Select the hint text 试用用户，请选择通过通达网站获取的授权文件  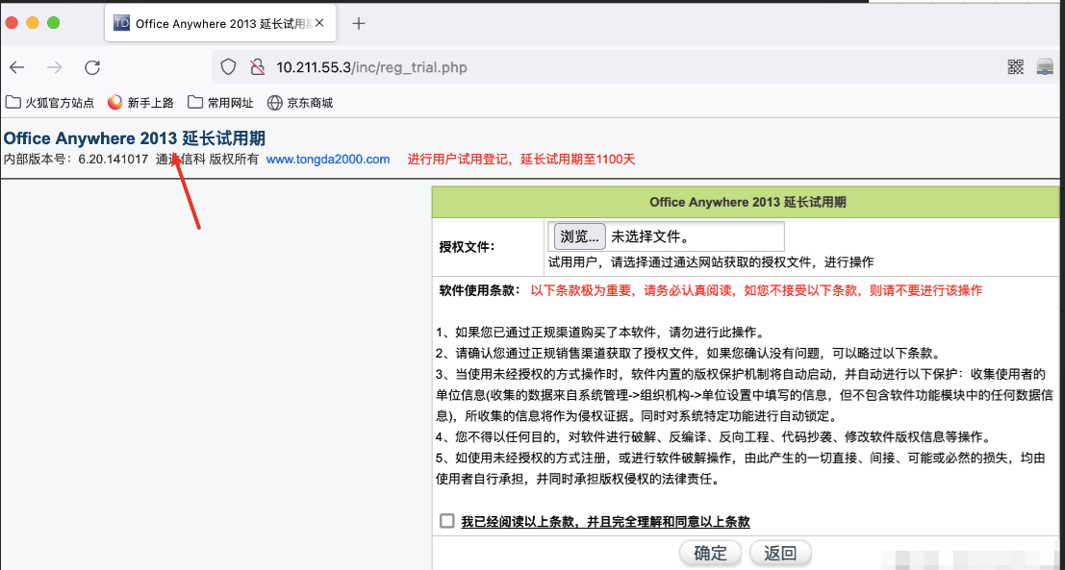[x=711, y=261]
